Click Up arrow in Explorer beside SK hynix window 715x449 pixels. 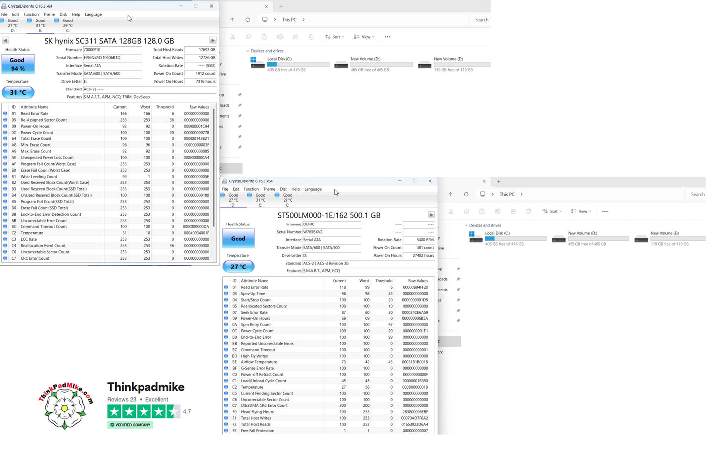tap(232, 20)
